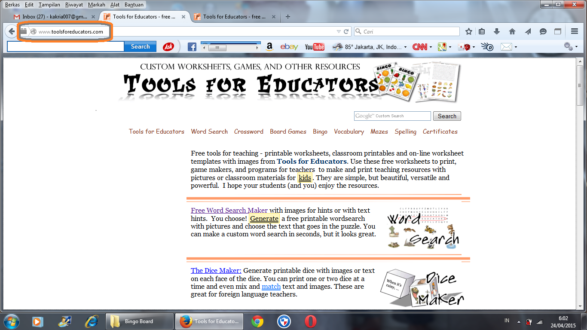The width and height of the screenshot is (587, 330).
Task: Open the Firefox hamburger menu
Action: click(575, 31)
